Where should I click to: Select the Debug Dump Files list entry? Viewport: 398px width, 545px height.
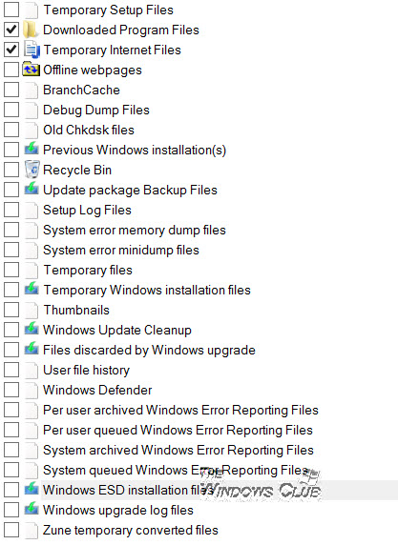point(96,110)
